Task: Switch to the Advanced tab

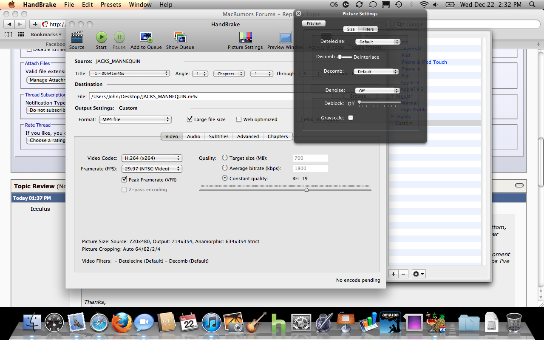Action: [x=248, y=136]
